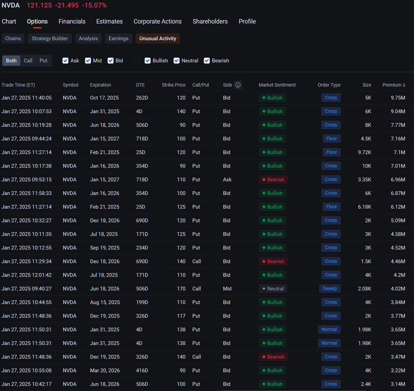Click the Market Sentiment column header
The height and width of the screenshot is (391, 414).
pyautogui.click(x=277, y=85)
